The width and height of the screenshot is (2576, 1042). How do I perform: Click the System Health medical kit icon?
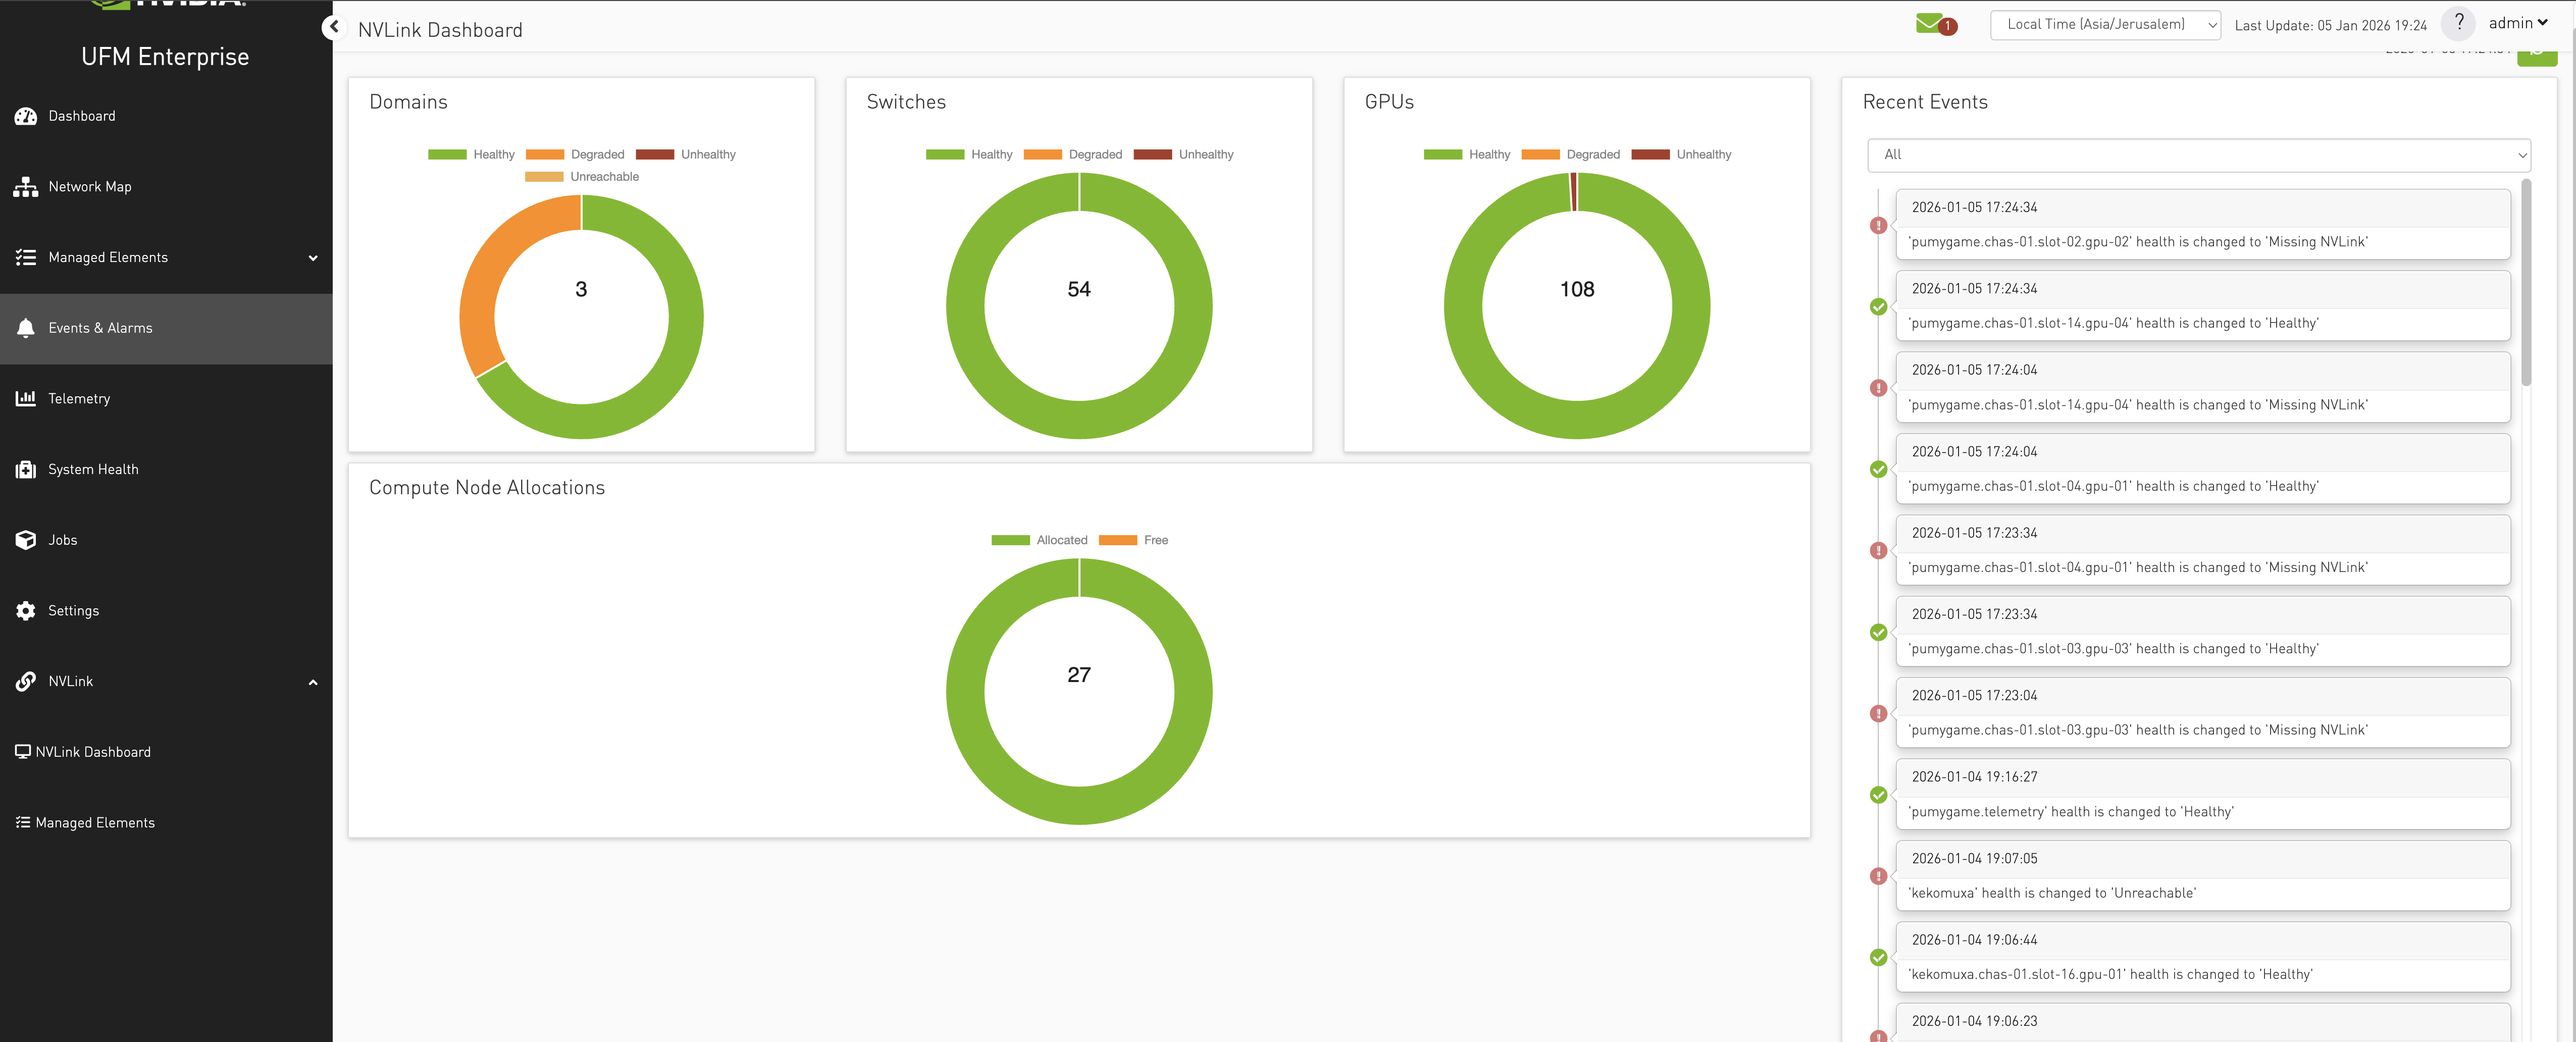tap(26, 469)
